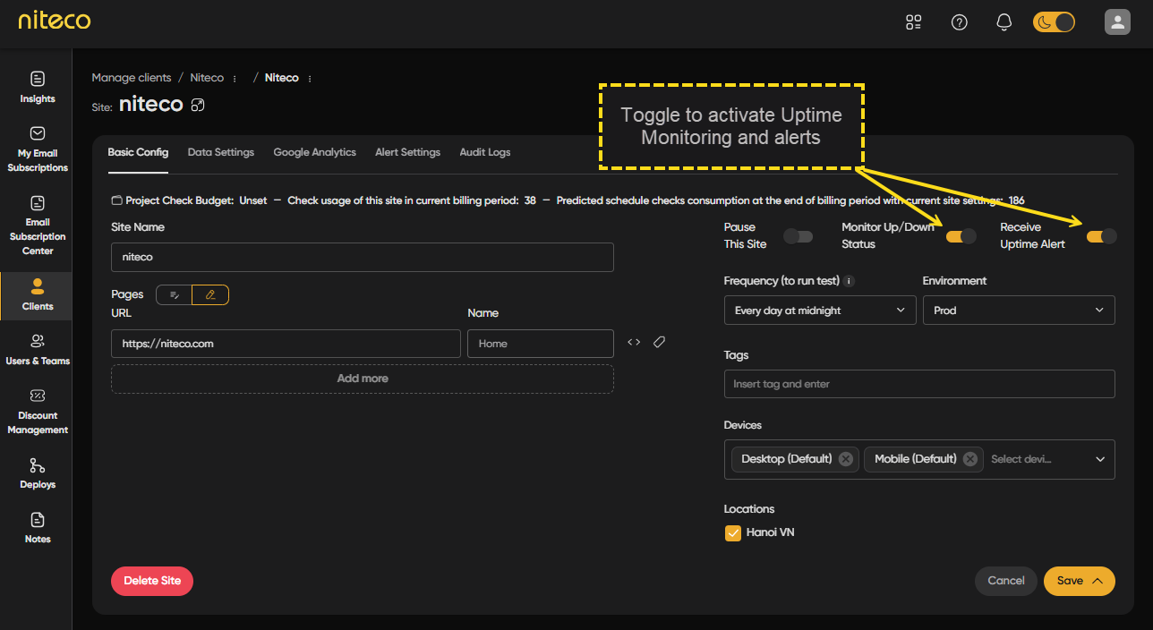
Task: Open Insights in the sidebar
Action: [x=37, y=87]
